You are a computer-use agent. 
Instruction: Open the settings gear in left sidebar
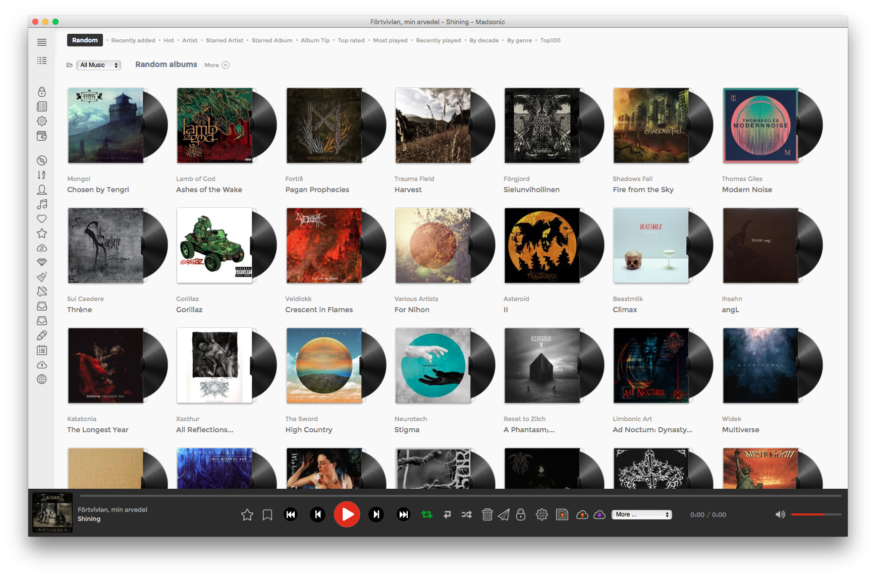click(42, 121)
